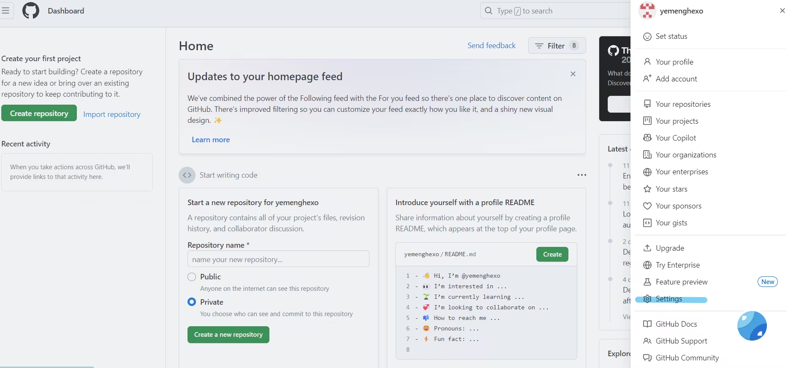This screenshot has height=368, width=788.
Task: Open the Filter dropdown for feed
Action: tap(557, 46)
